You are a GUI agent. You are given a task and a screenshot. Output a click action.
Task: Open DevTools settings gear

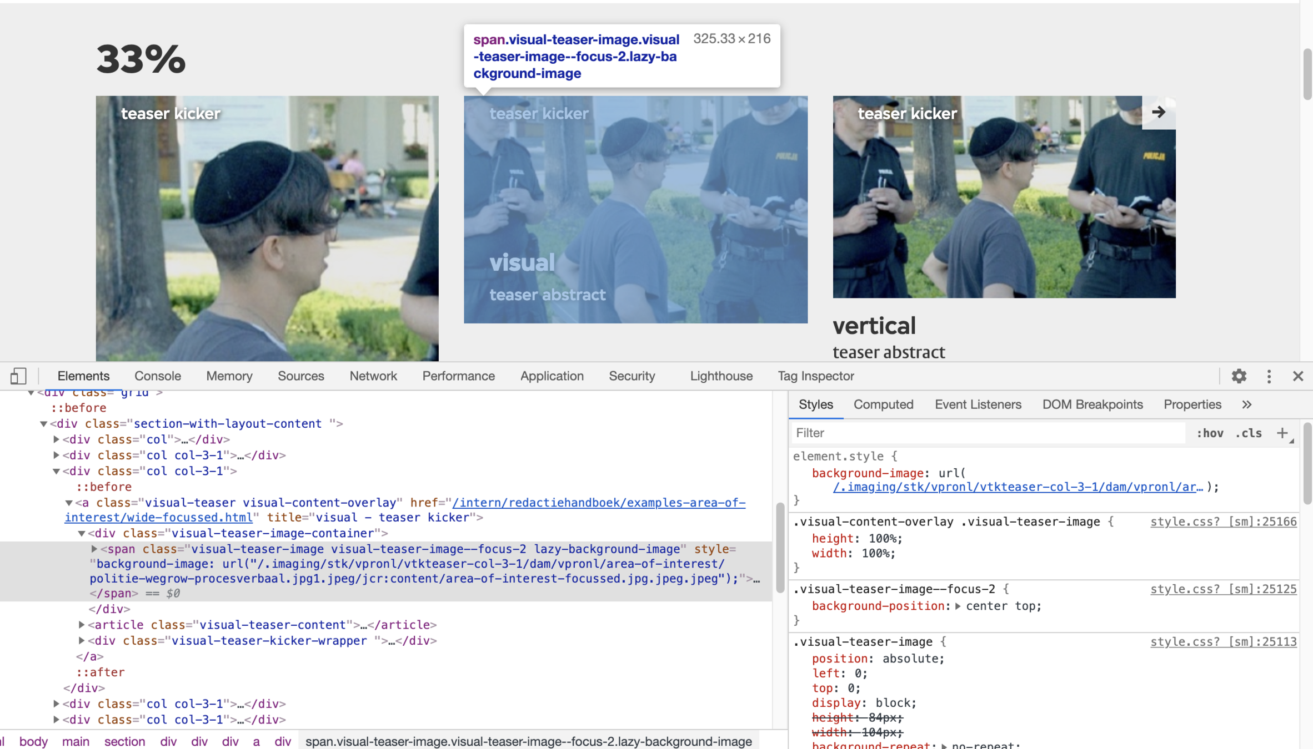pyautogui.click(x=1239, y=376)
